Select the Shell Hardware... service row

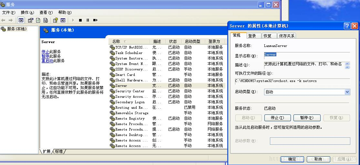167,80
